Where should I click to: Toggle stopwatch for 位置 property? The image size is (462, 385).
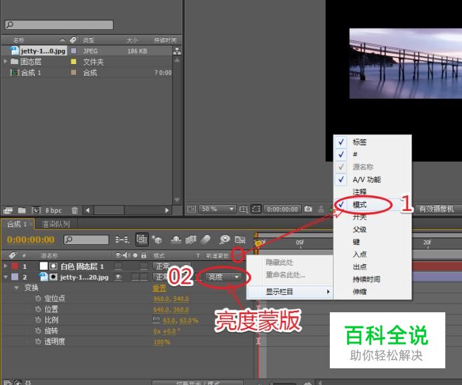[x=38, y=309]
